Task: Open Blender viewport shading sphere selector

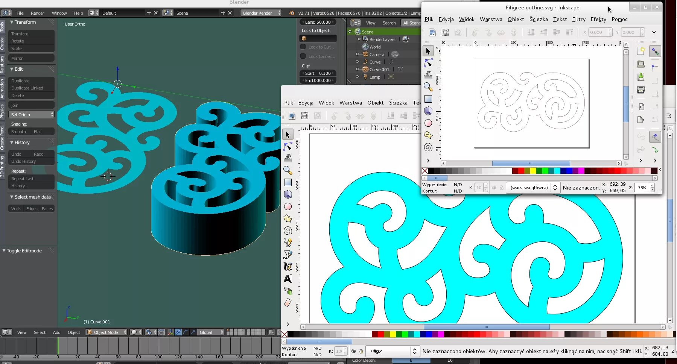Action: [136, 332]
